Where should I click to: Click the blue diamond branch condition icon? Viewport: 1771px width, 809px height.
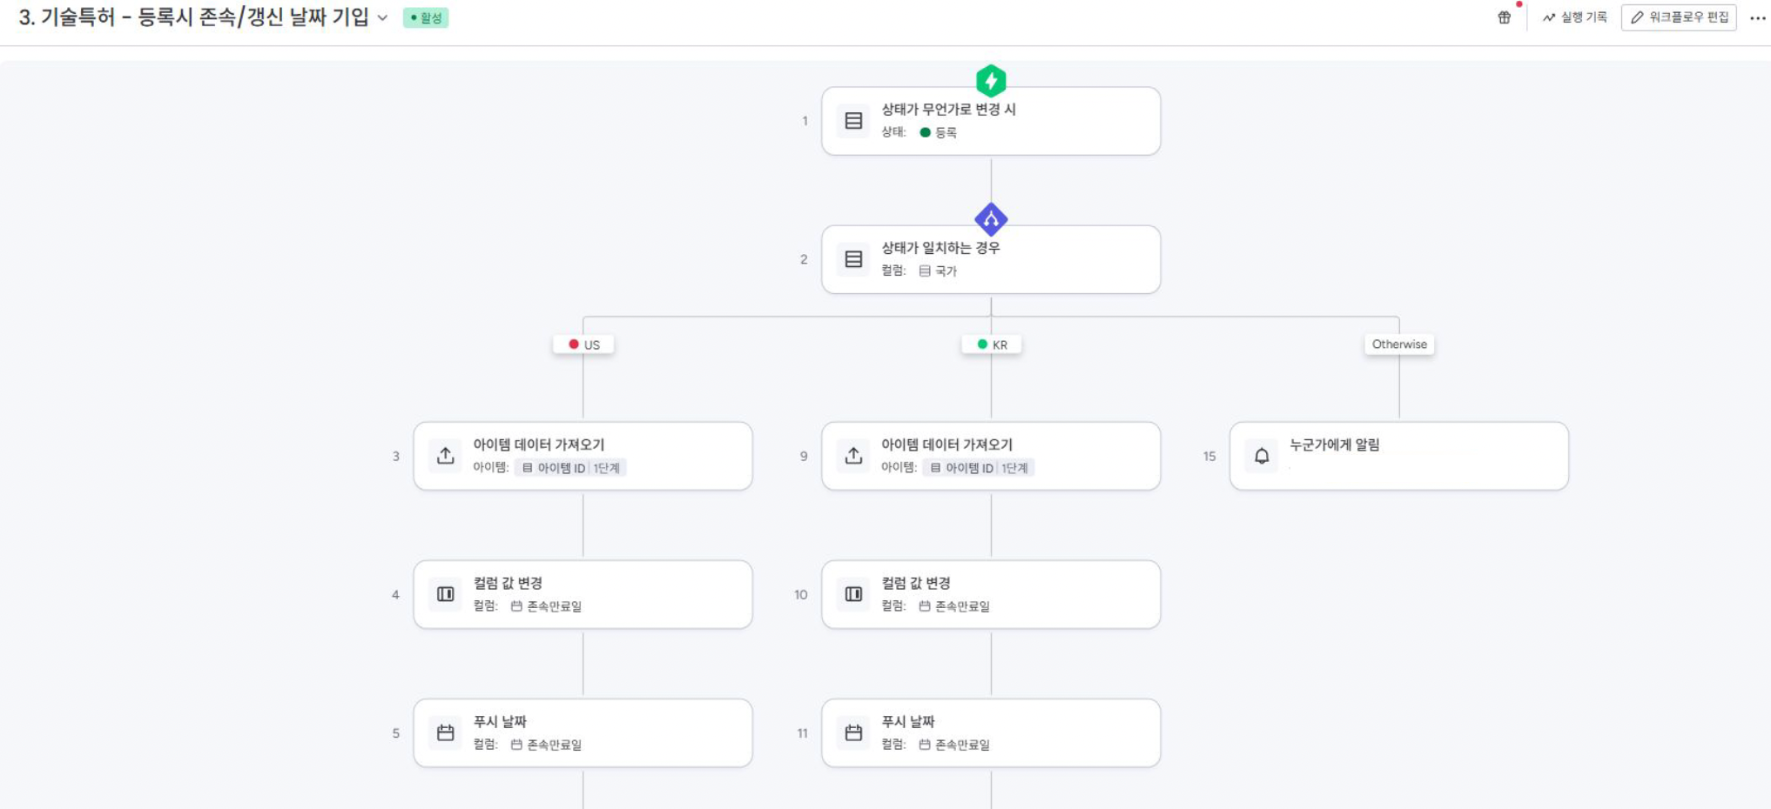coord(991,219)
